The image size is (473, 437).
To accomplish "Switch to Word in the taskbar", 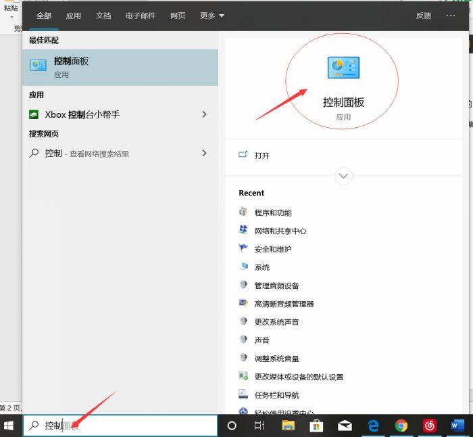I will click(457, 425).
